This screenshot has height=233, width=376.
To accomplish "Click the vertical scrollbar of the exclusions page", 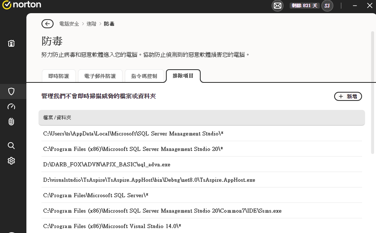I will click(372, 92).
